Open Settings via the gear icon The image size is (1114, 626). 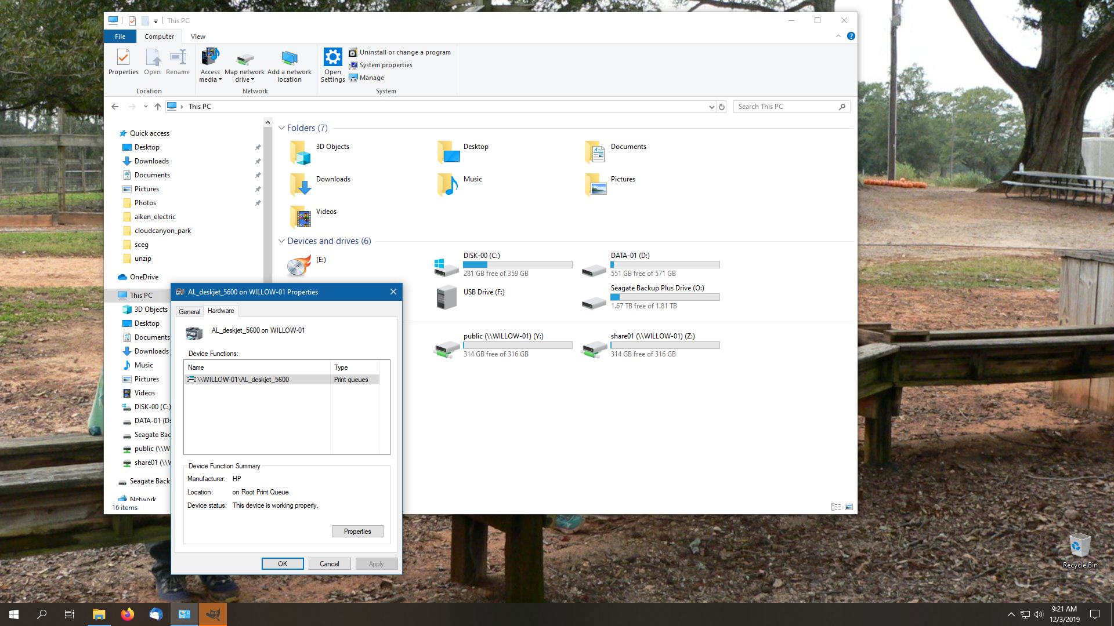point(332,58)
